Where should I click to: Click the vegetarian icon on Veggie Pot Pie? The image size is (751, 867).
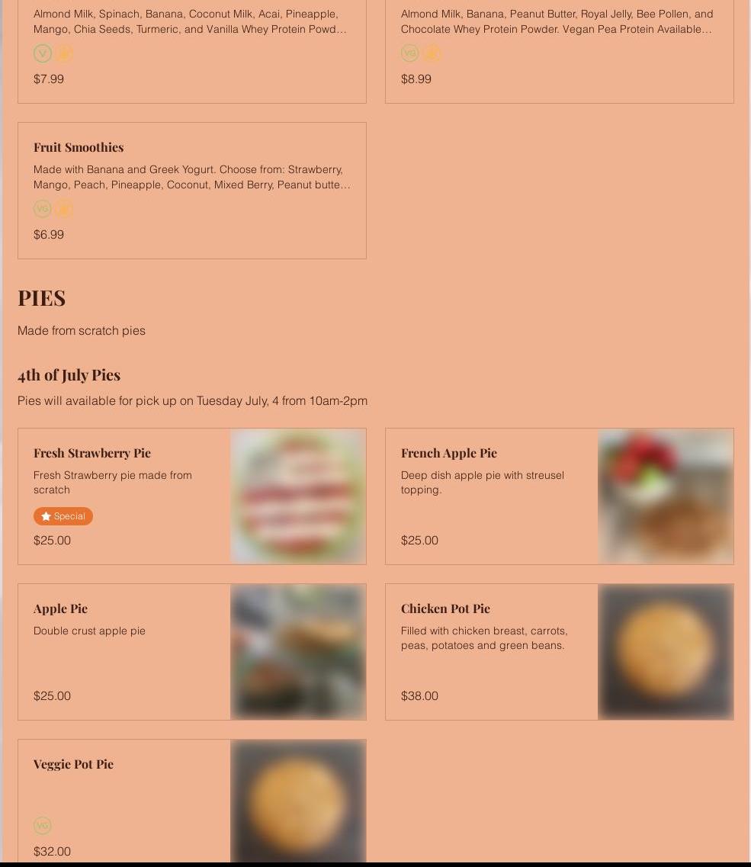pos(43,826)
